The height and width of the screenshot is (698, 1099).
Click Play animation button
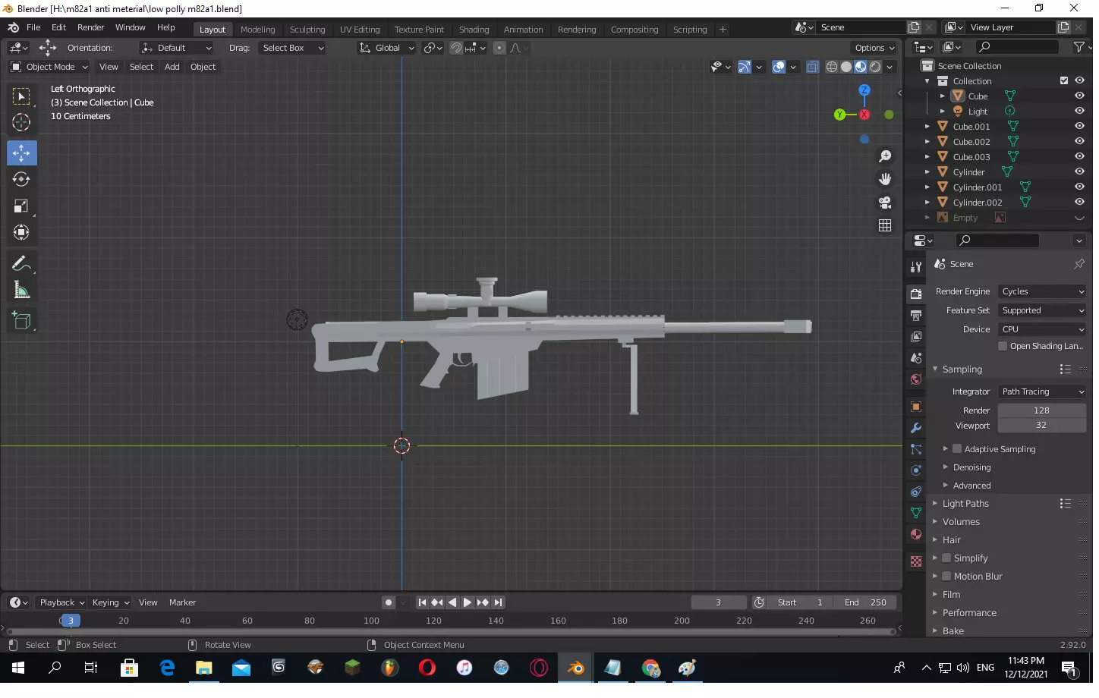click(x=468, y=603)
